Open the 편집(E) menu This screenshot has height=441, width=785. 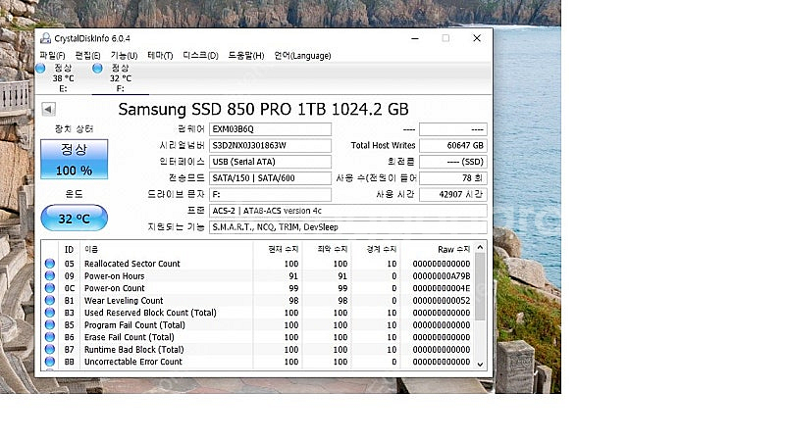pyautogui.click(x=87, y=56)
